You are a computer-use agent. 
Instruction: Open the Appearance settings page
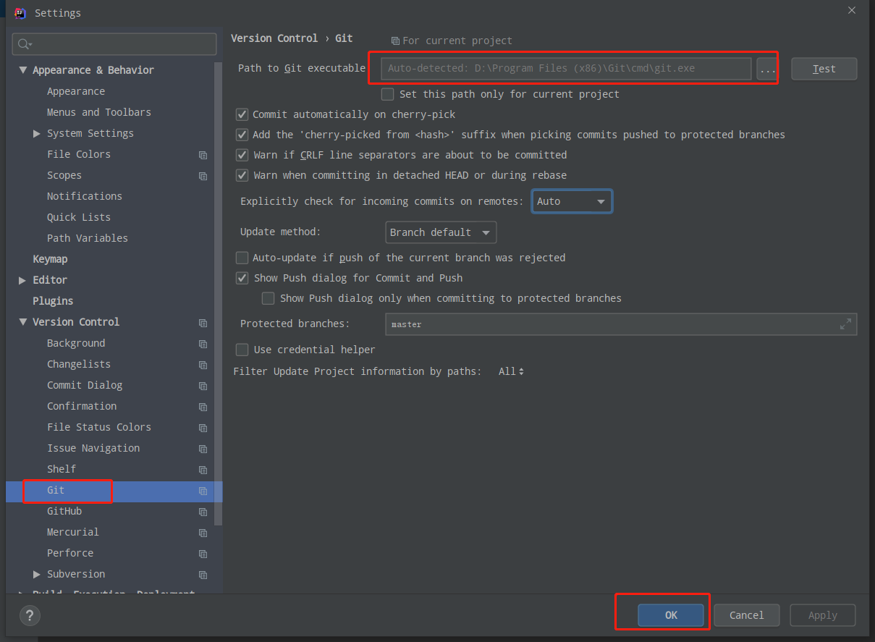click(76, 91)
